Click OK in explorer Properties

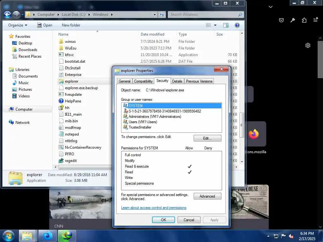pyautogui.click(x=163, y=220)
